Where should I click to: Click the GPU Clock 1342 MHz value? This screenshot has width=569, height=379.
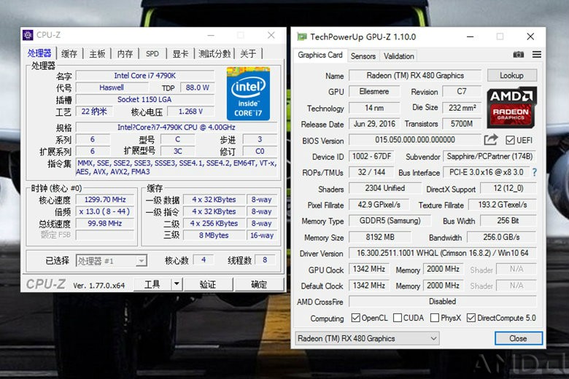[x=369, y=269]
